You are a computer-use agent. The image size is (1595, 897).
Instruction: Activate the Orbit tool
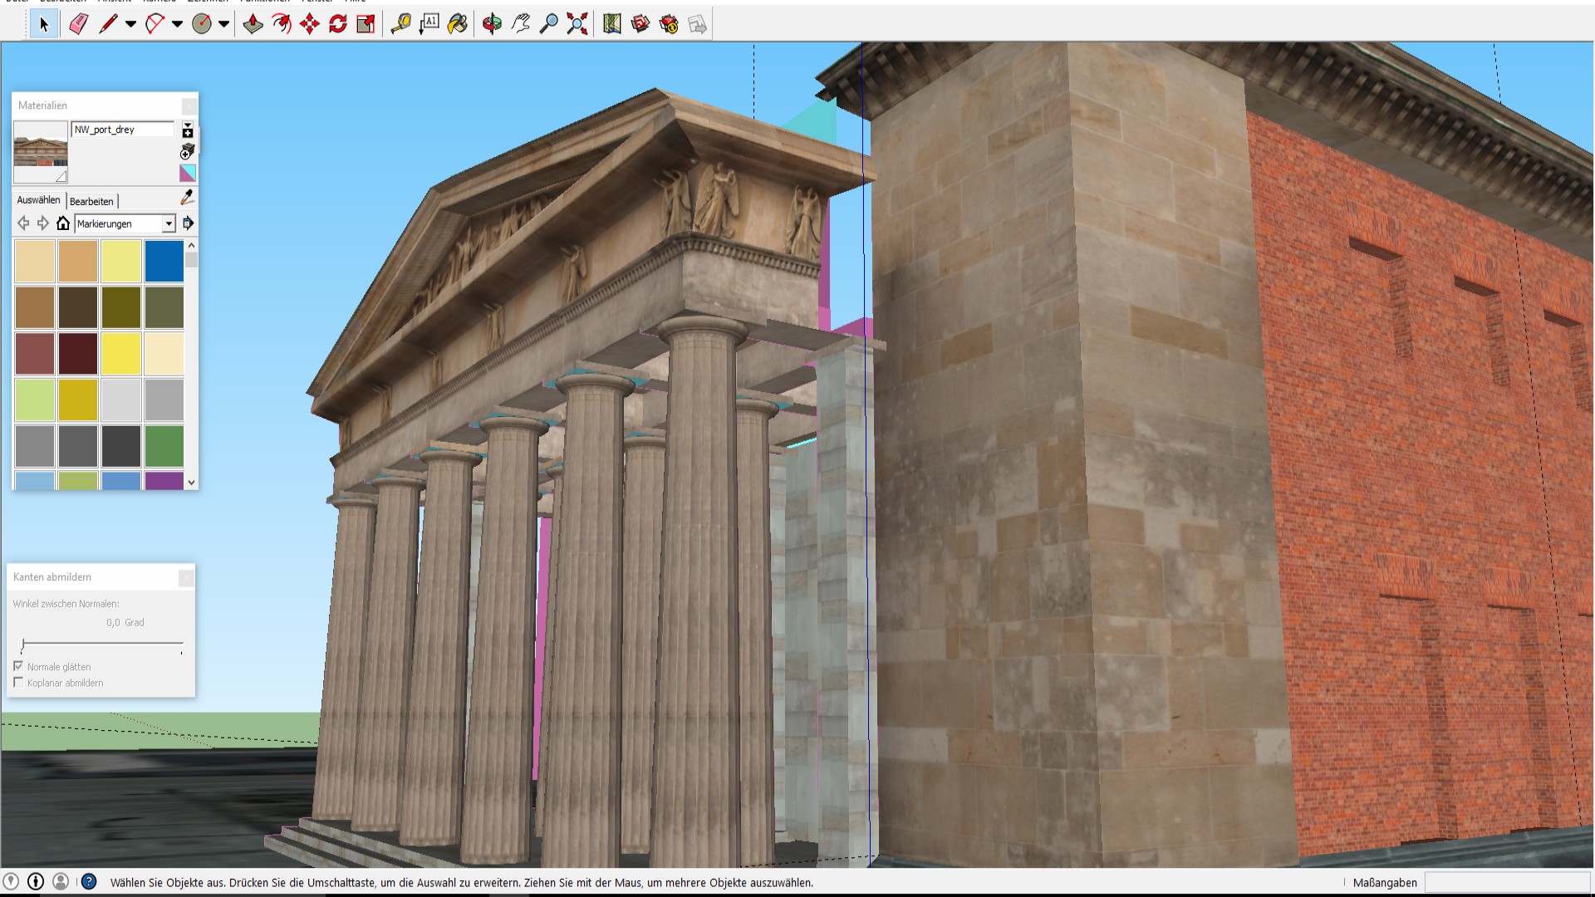(493, 24)
